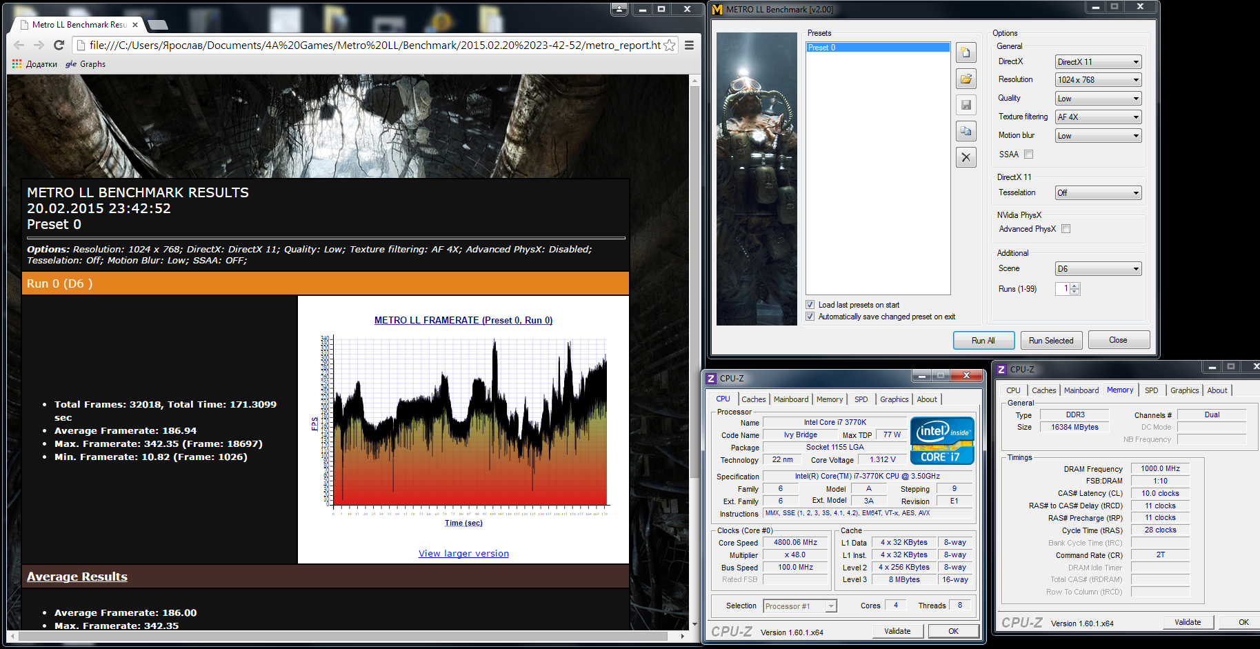Click the Chrome user profile icon
The height and width of the screenshot is (649, 1260).
(x=619, y=9)
